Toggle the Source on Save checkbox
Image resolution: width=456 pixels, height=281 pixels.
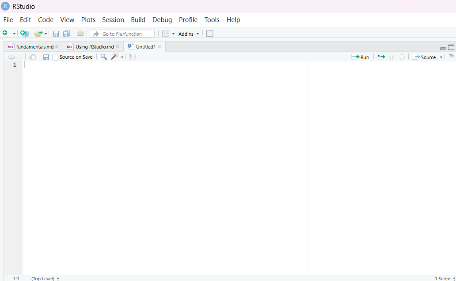[55, 57]
